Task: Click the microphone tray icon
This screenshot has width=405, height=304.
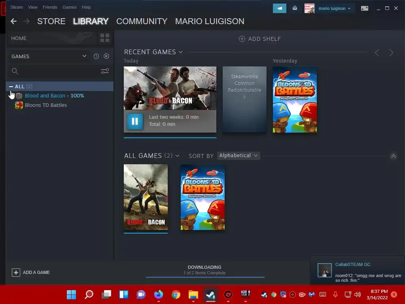Action: 335,294
